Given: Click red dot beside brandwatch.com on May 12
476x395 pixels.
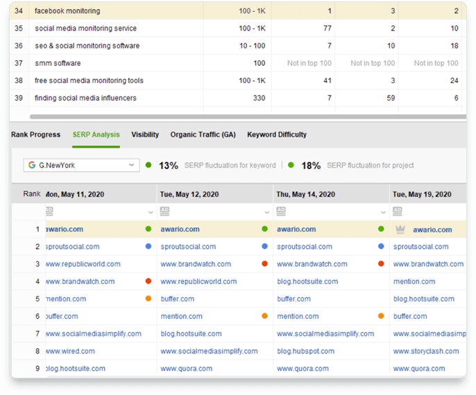Looking at the screenshot, I should pyautogui.click(x=265, y=264).
